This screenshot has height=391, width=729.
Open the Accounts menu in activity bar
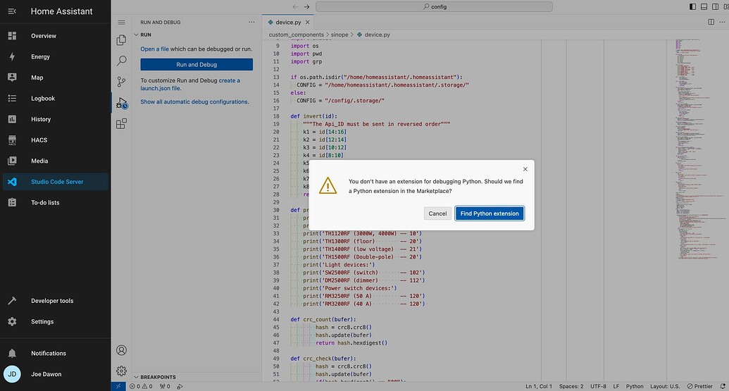[121, 350]
